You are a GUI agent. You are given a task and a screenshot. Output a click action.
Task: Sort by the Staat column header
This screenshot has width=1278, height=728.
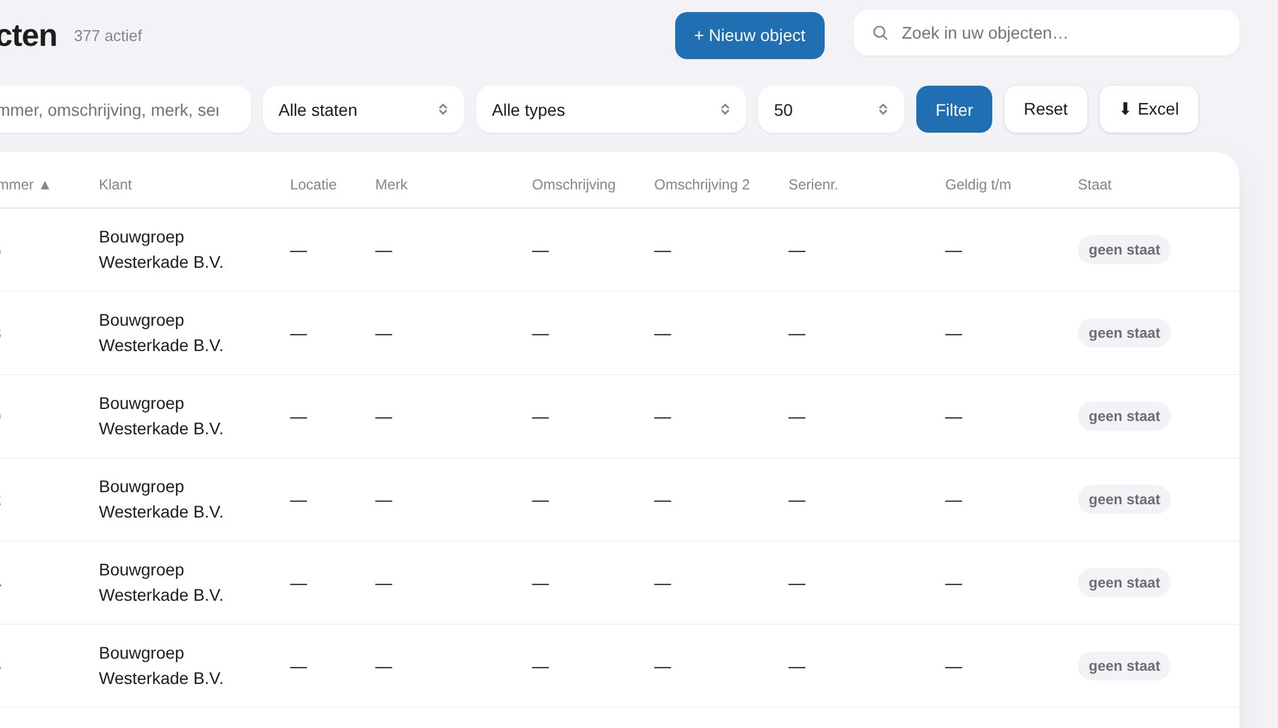tap(1094, 185)
